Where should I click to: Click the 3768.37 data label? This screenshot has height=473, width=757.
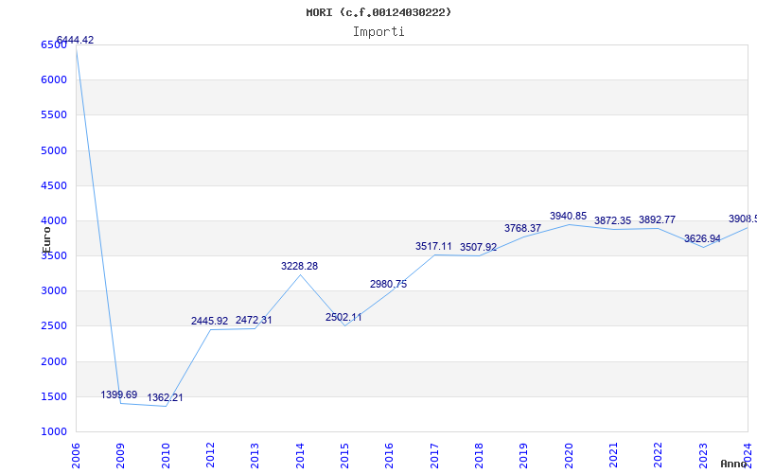(523, 228)
